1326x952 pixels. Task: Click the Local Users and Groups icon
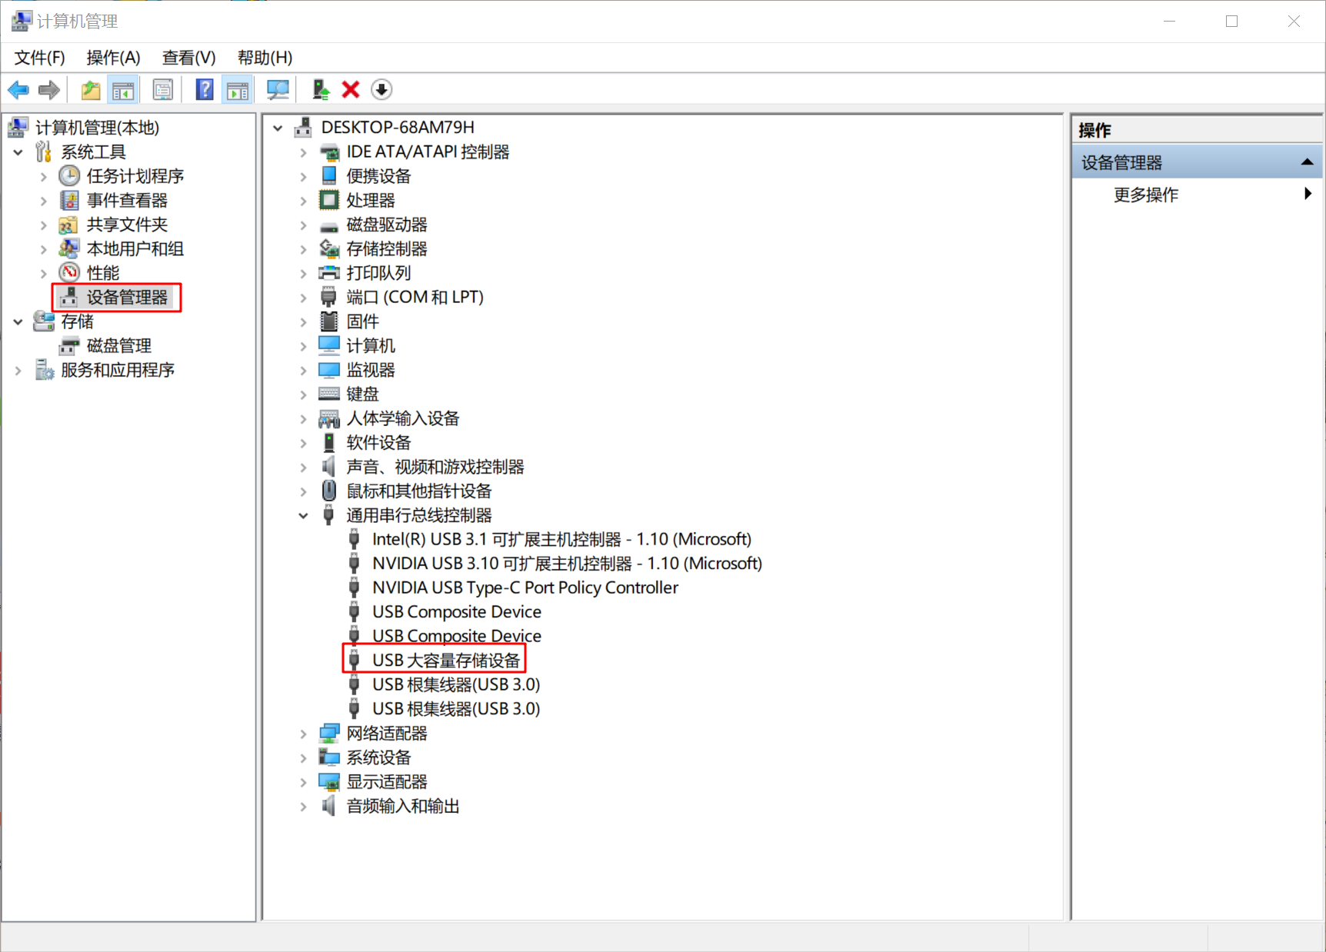69,248
